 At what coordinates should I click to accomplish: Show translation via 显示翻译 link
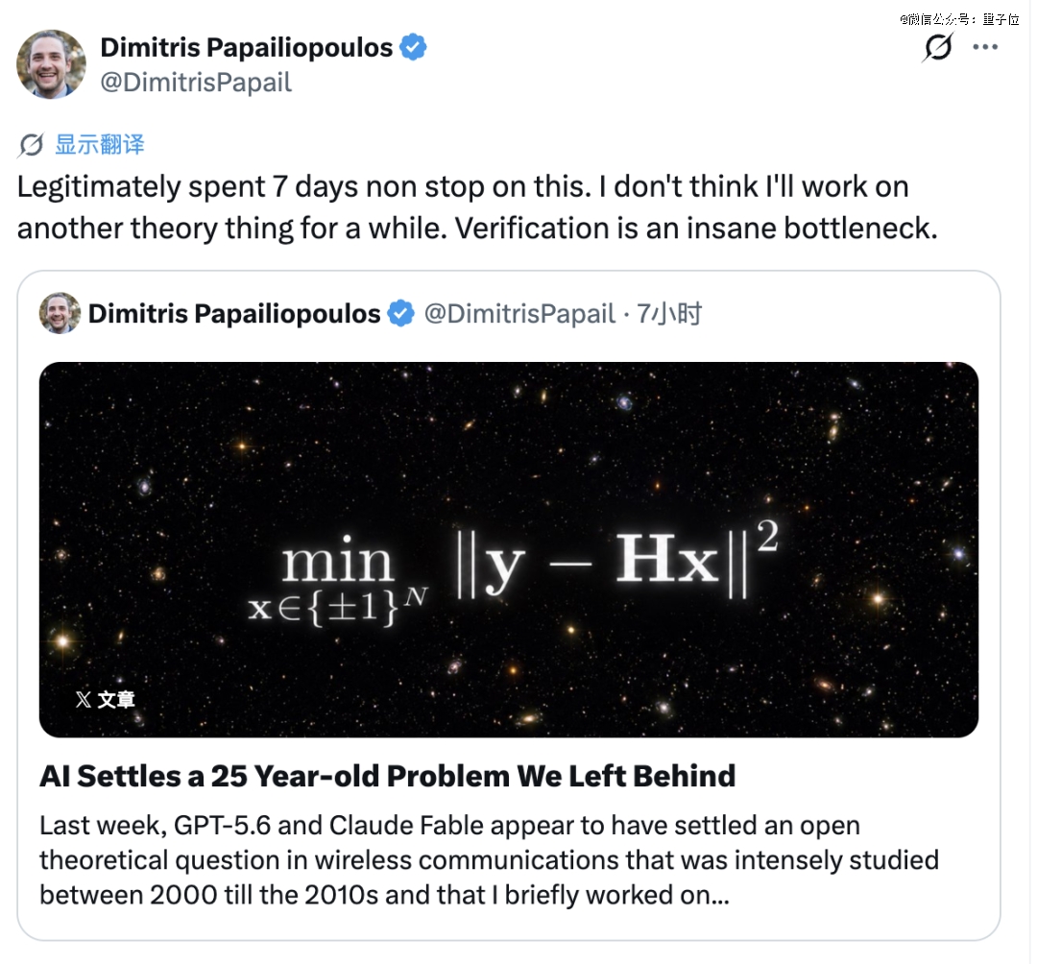(99, 145)
